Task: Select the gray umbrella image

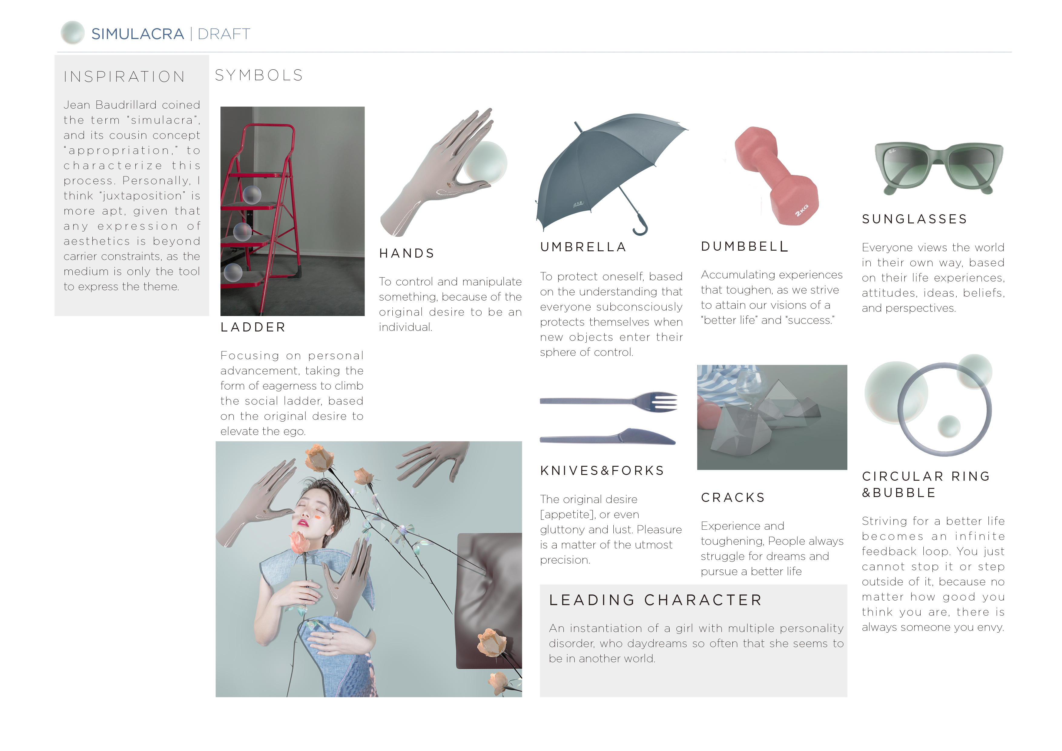Action: tap(612, 174)
